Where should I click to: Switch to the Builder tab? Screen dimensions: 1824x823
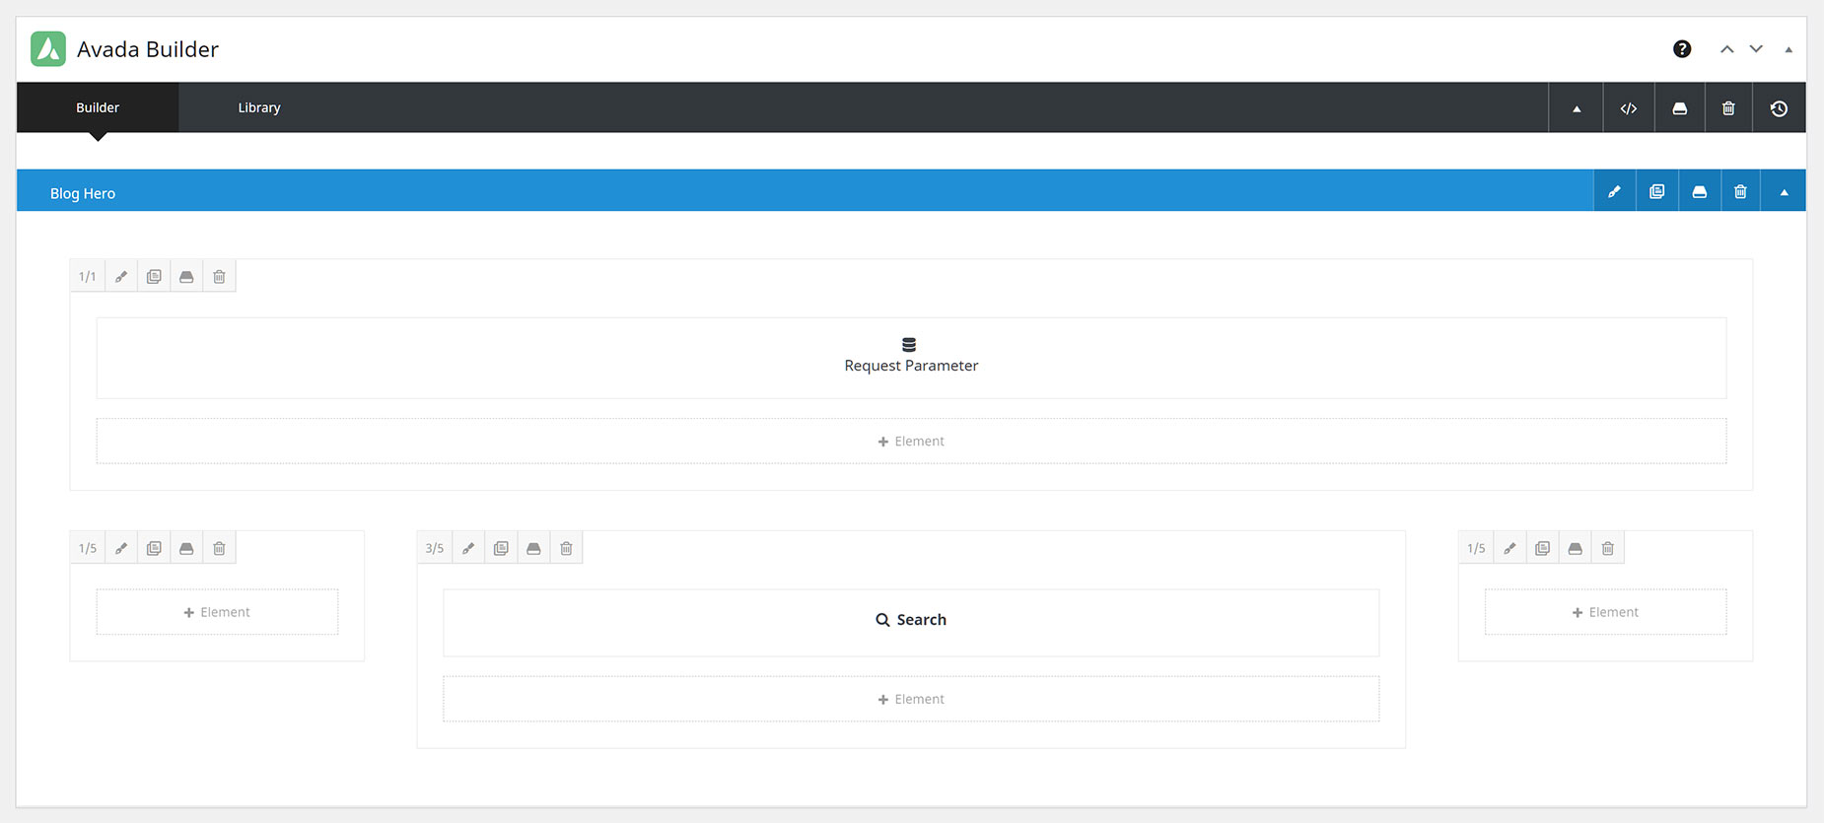[98, 107]
